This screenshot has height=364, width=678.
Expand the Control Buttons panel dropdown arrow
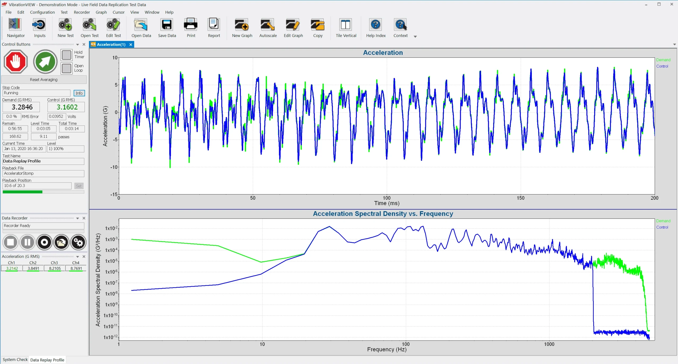tap(78, 45)
